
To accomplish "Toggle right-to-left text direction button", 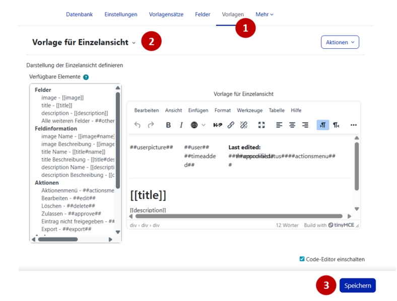I will pos(336,125).
